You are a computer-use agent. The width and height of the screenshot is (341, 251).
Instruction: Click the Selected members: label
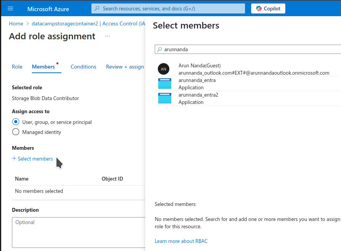pyautogui.click(x=175, y=204)
